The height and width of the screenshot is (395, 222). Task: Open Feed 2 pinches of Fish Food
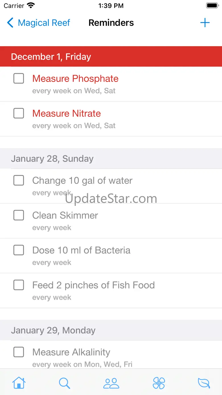94,285
